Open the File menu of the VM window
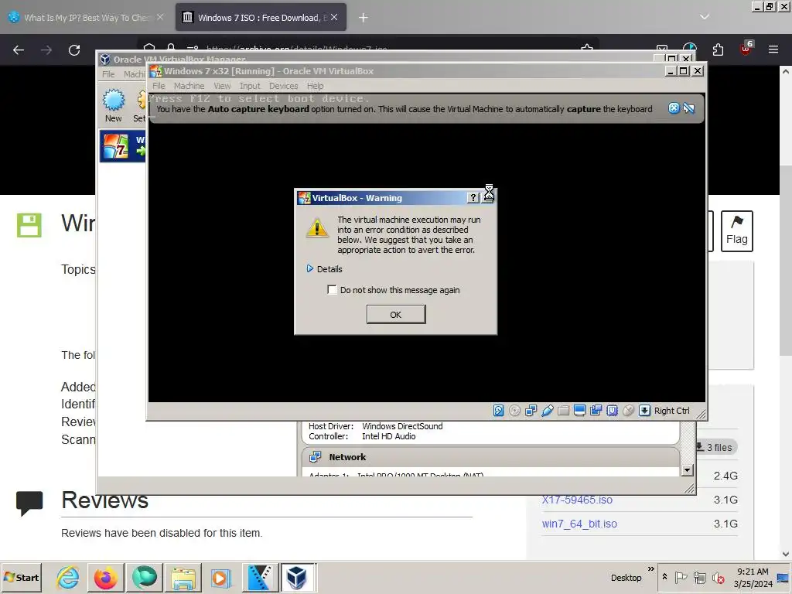Viewport: 792px width, 594px height. tap(159, 86)
